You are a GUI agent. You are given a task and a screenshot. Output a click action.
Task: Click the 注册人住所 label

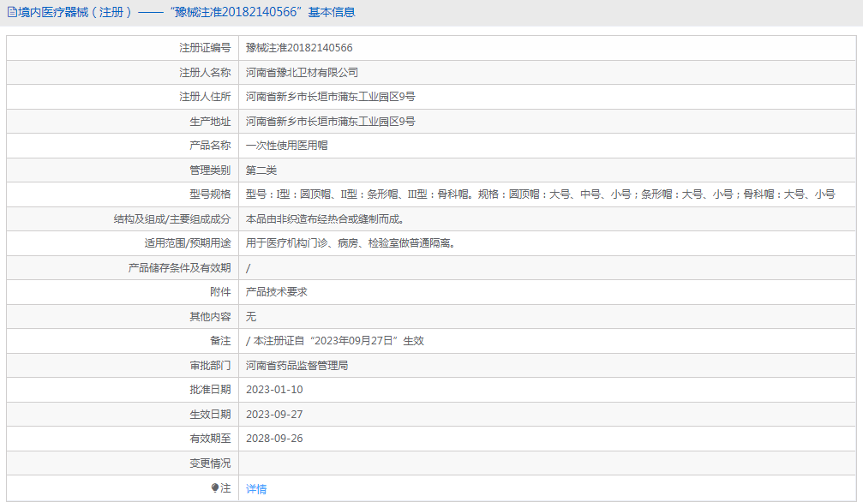205,97
